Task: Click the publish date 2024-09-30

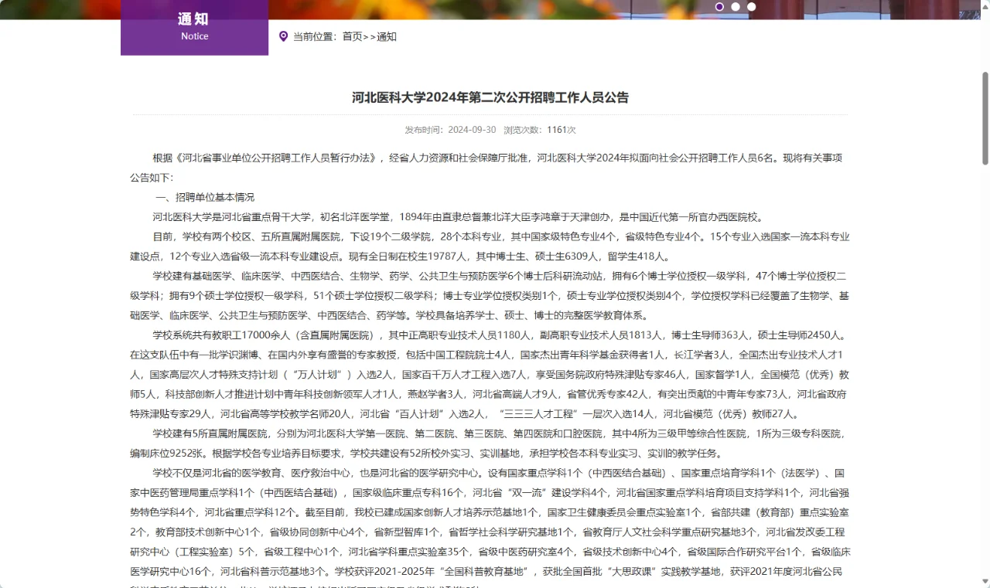Action: (472, 130)
